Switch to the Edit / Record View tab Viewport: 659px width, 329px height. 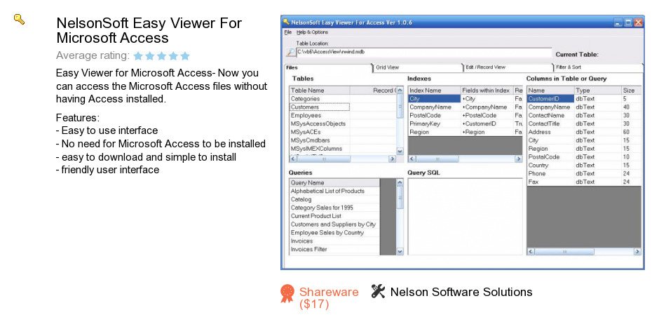[506, 67]
